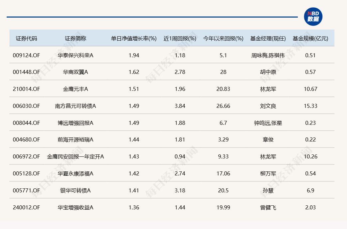
Task: Select the 证券简称 column header
Action: 75,38
